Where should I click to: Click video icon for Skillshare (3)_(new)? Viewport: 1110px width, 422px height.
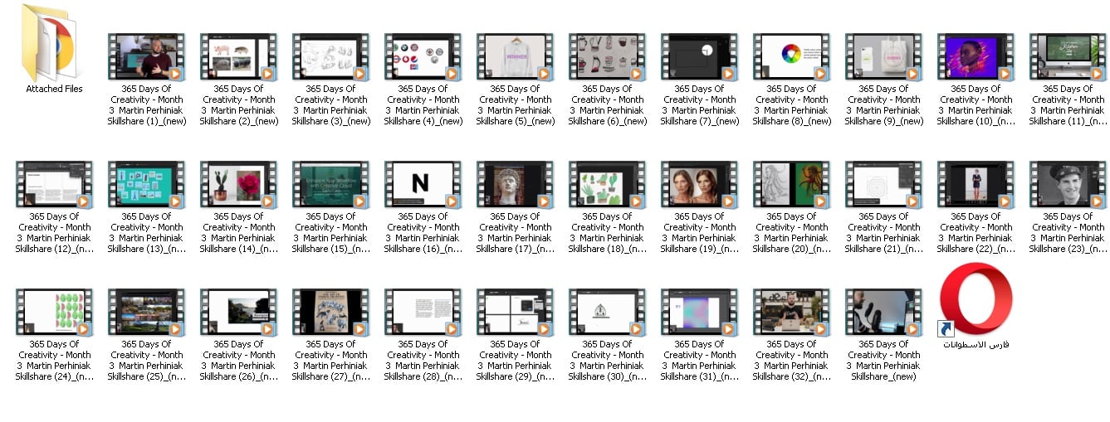(x=331, y=57)
